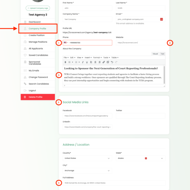Click Upload Company Logo button
The width and height of the screenshot is (190, 190).
point(38,8)
